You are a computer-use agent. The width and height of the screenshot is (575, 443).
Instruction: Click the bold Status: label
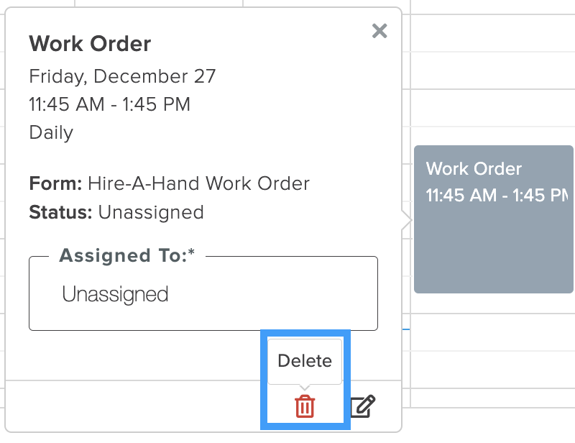(x=60, y=212)
